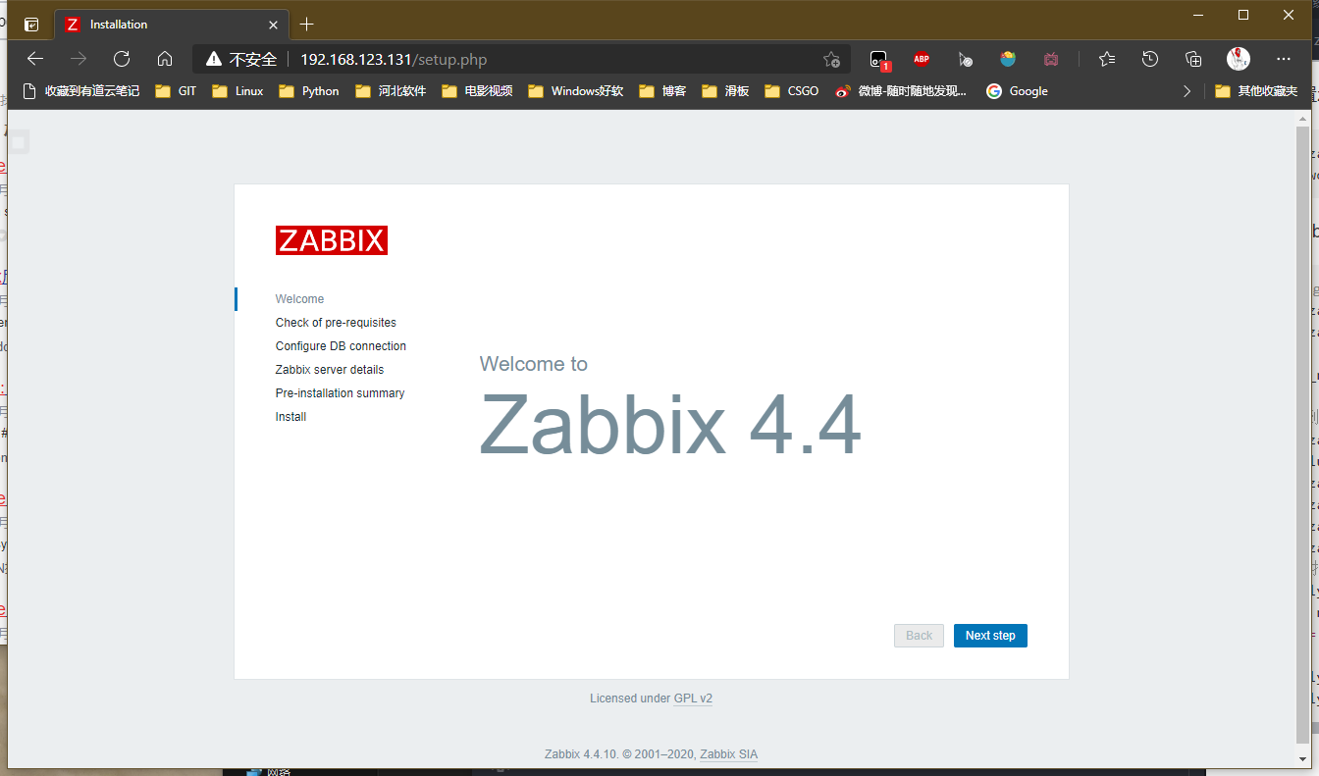
Task: Click the Zabbix 4.4 heading text
Action: 670,426
